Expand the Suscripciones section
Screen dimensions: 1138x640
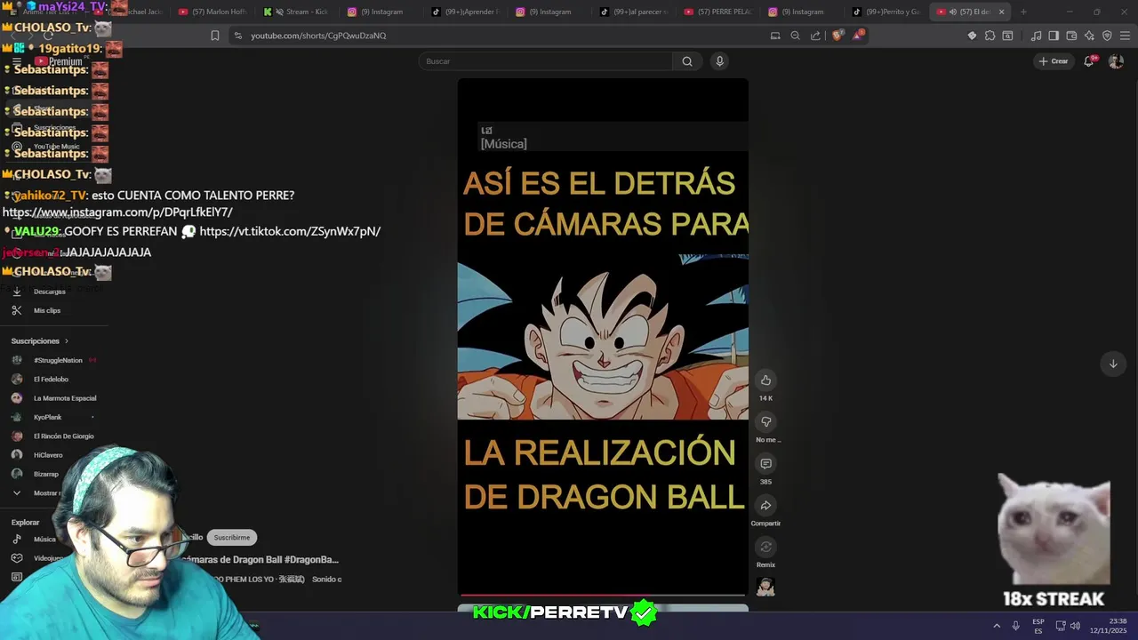point(40,341)
